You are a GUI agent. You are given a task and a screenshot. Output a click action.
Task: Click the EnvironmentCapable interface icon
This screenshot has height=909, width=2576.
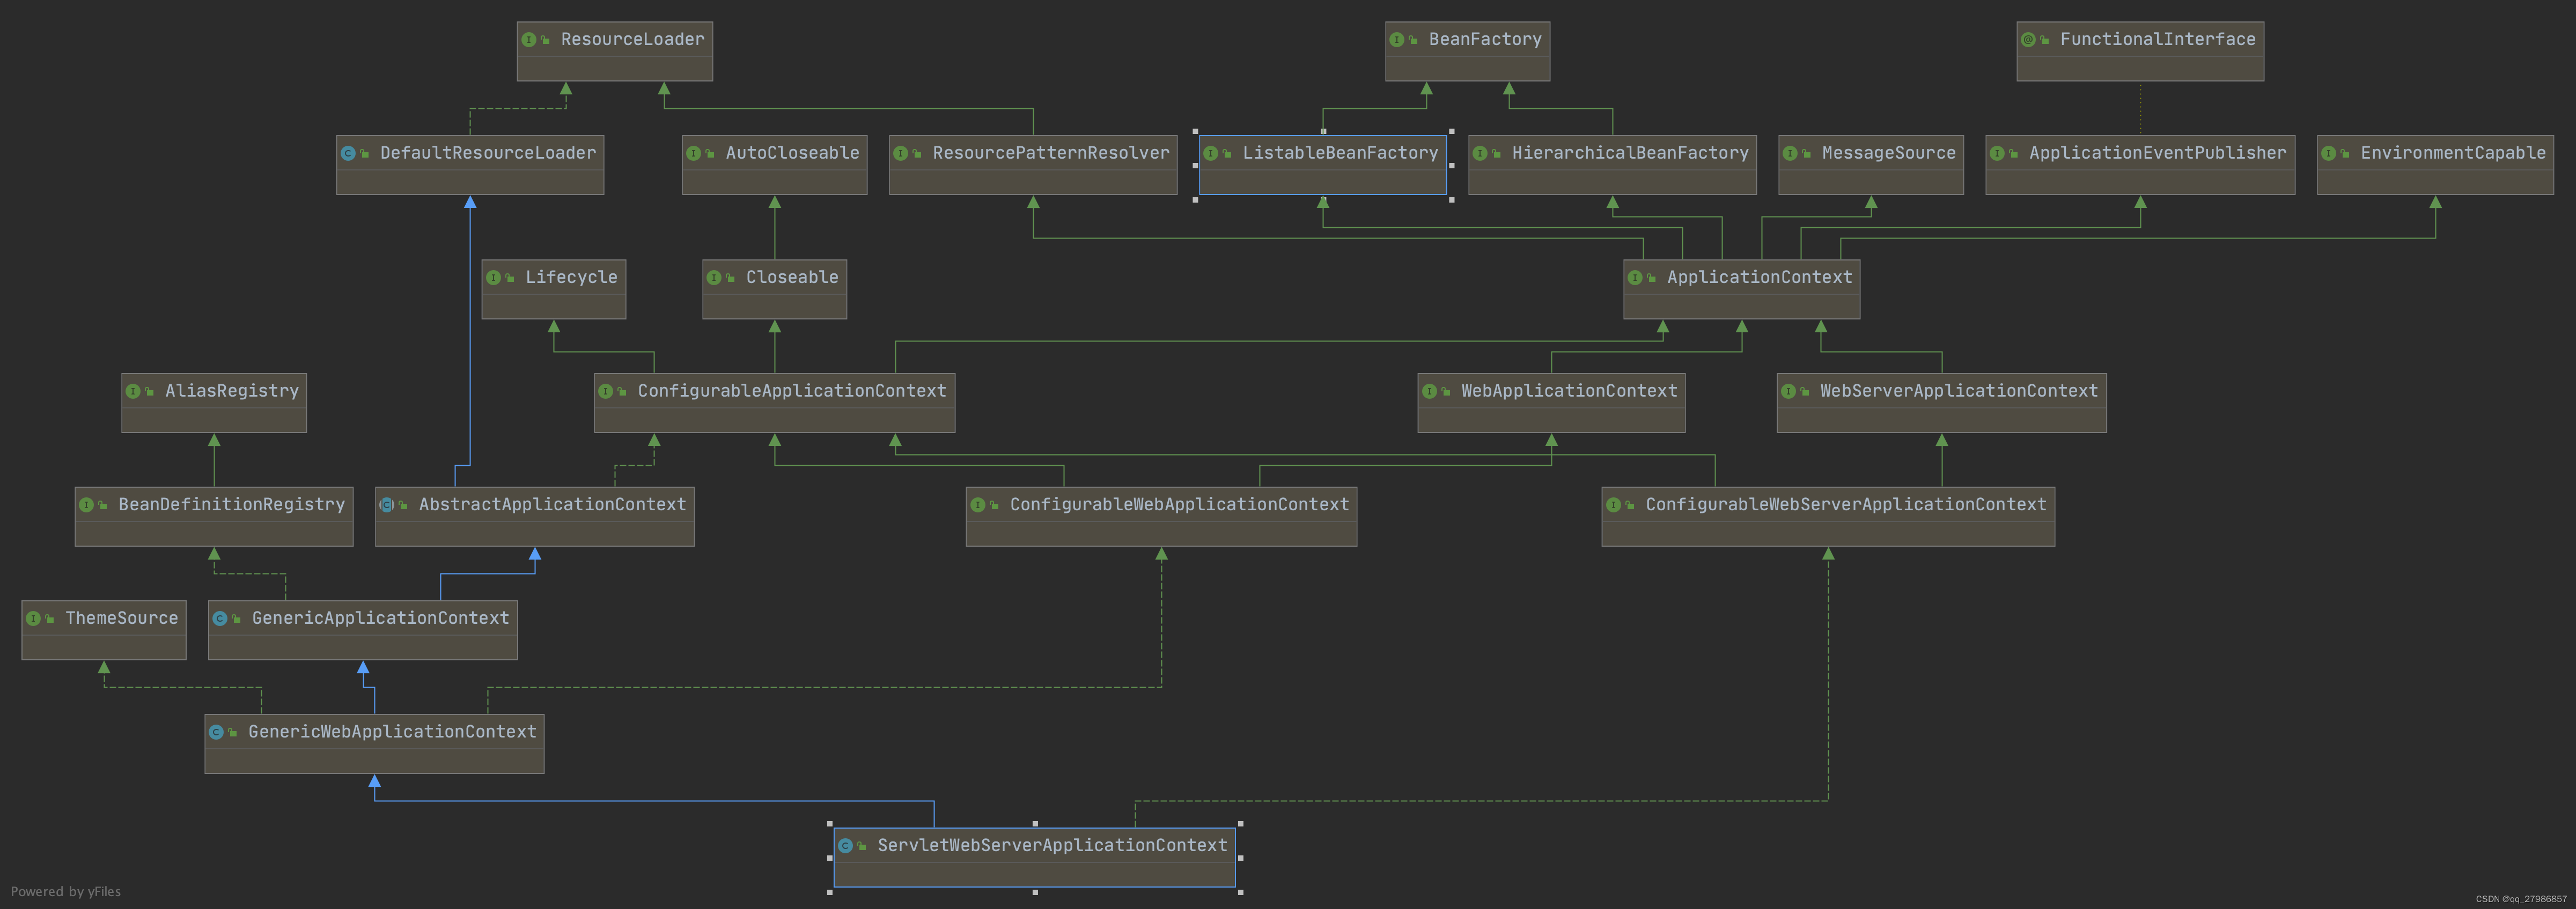point(2329,154)
